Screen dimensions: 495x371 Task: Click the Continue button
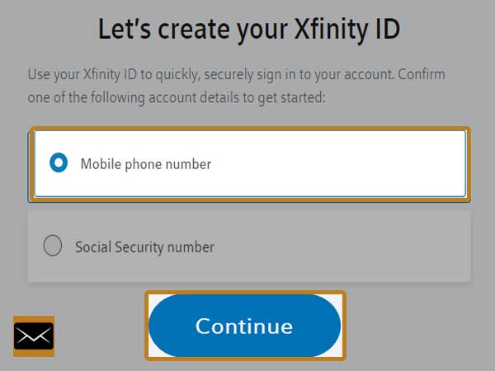click(245, 326)
